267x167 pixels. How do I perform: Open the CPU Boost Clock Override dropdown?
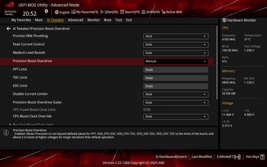click(x=176, y=116)
